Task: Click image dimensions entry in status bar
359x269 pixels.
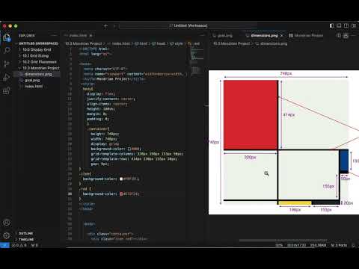Action: [x=296, y=245]
